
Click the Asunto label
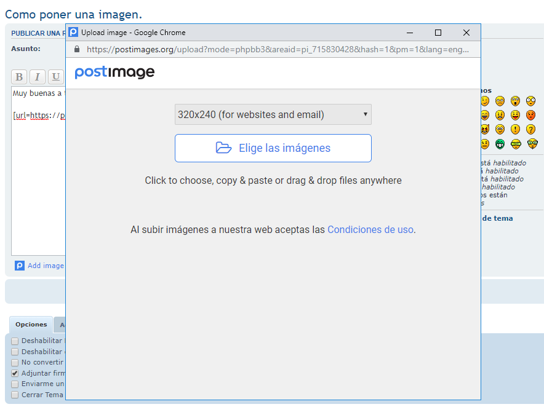point(26,49)
